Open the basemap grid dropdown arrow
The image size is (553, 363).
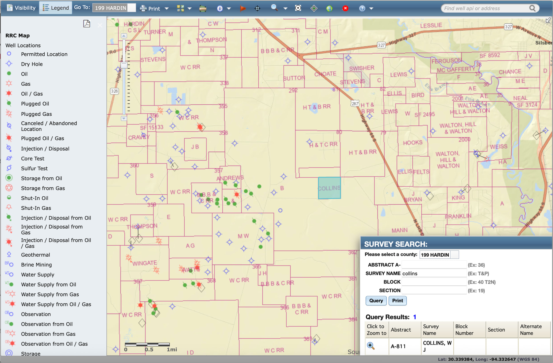[190, 9]
